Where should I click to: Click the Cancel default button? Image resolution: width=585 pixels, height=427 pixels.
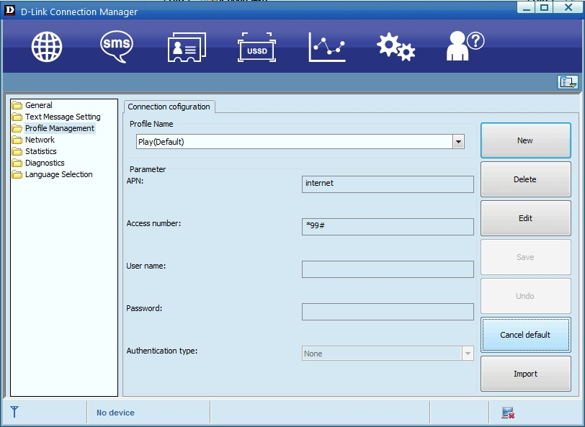pyautogui.click(x=526, y=335)
